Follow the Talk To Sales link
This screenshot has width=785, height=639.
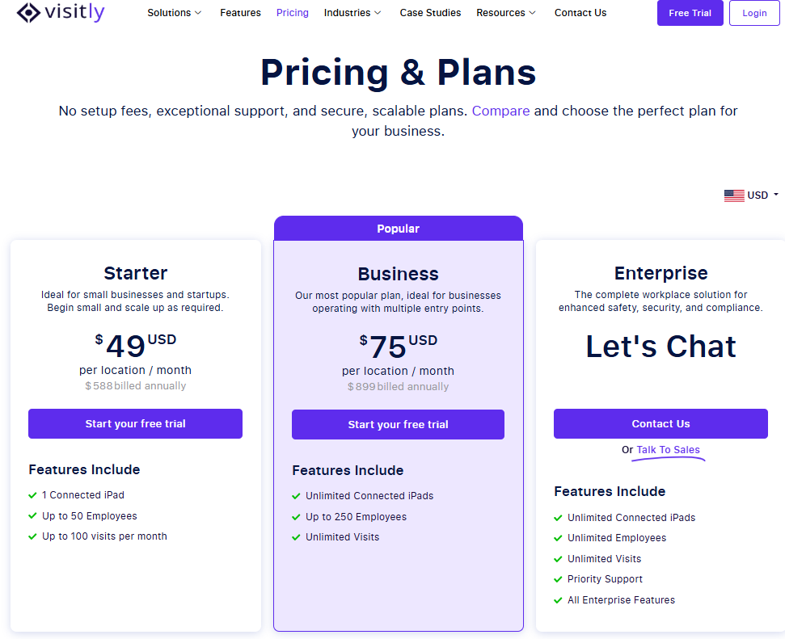668,450
